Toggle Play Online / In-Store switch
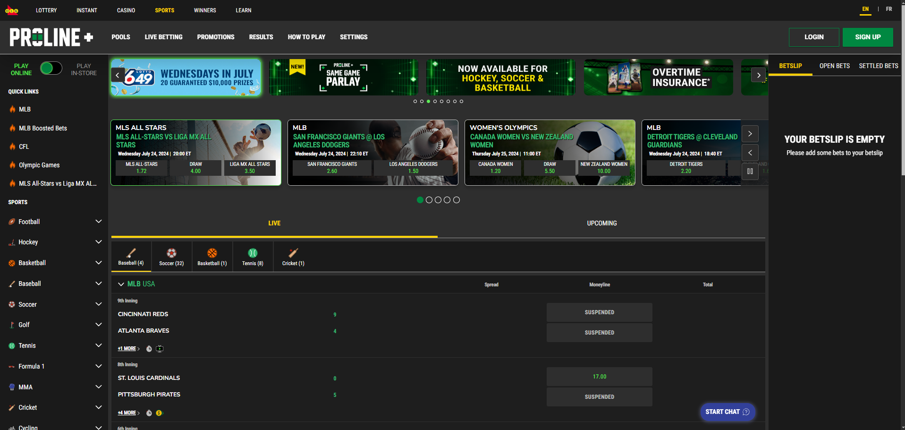The image size is (905, 430). click(x=51, y=69)
